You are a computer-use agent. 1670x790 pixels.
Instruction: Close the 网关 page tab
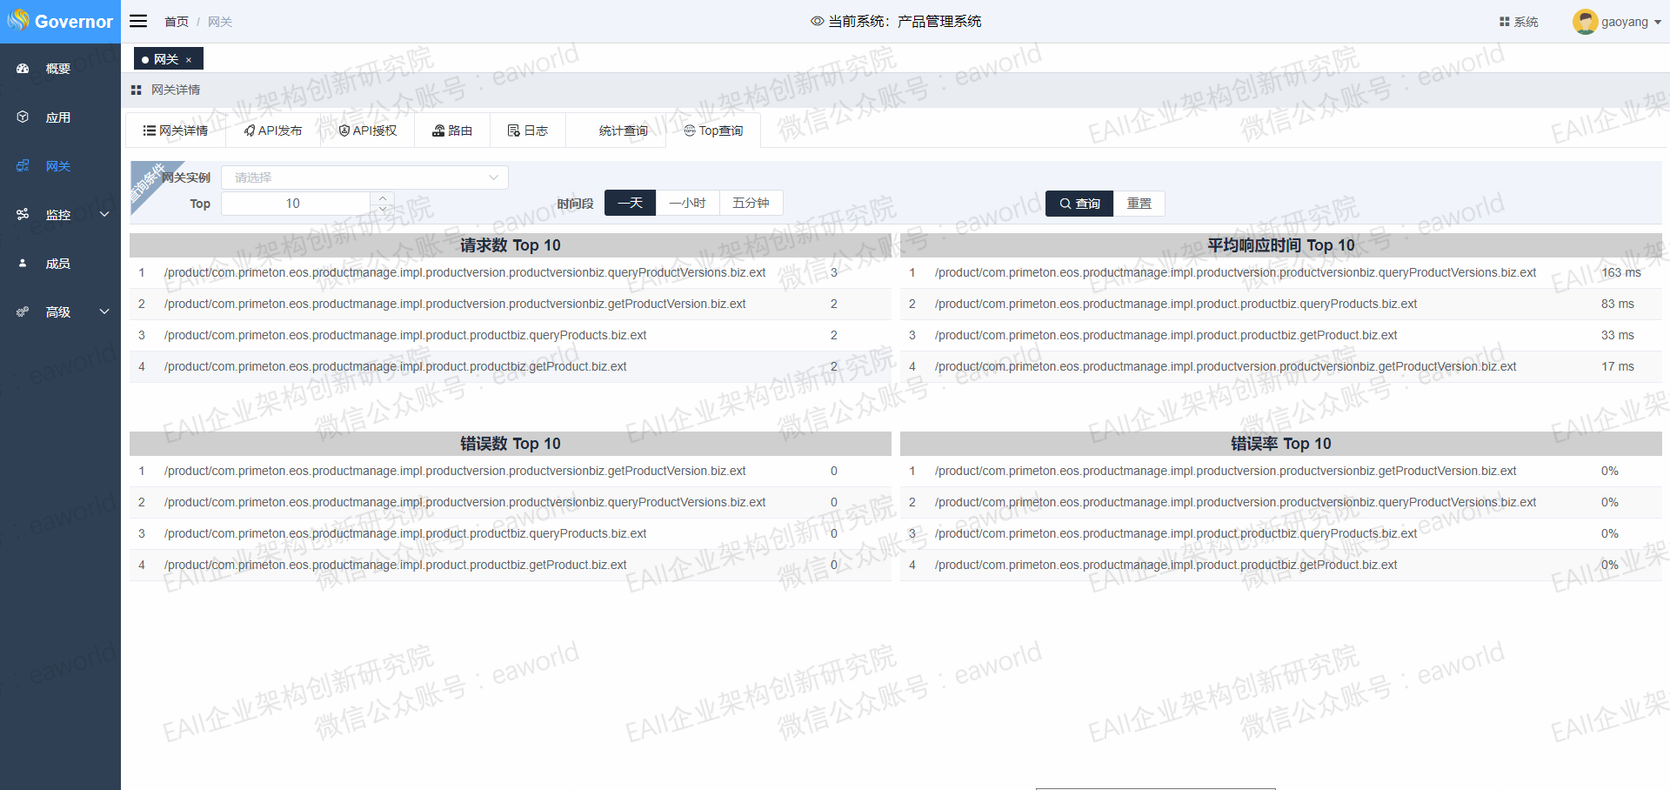coord(189,60)
